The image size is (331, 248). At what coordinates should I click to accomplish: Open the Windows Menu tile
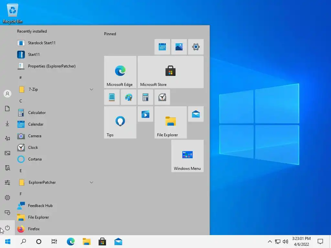coord(187,156)
